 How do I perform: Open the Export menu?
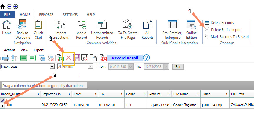pos(39,50)
